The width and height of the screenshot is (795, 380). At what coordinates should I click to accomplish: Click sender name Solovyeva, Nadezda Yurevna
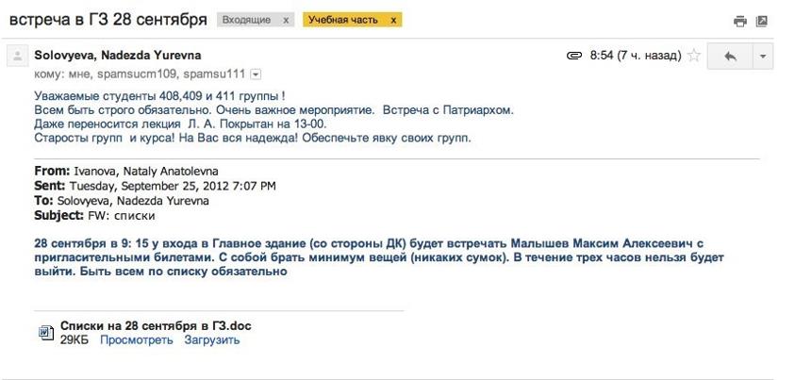pos(118,56)
